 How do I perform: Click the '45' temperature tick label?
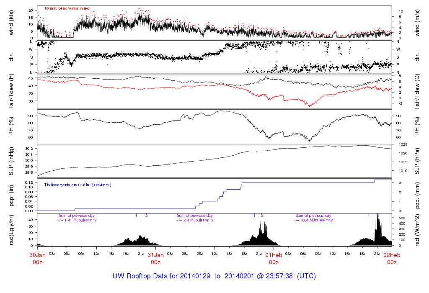coord(31,78)
